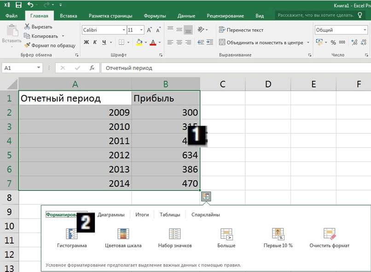
Task: Click Очистить формат to clear formatting
Action: tap(330, 234)
